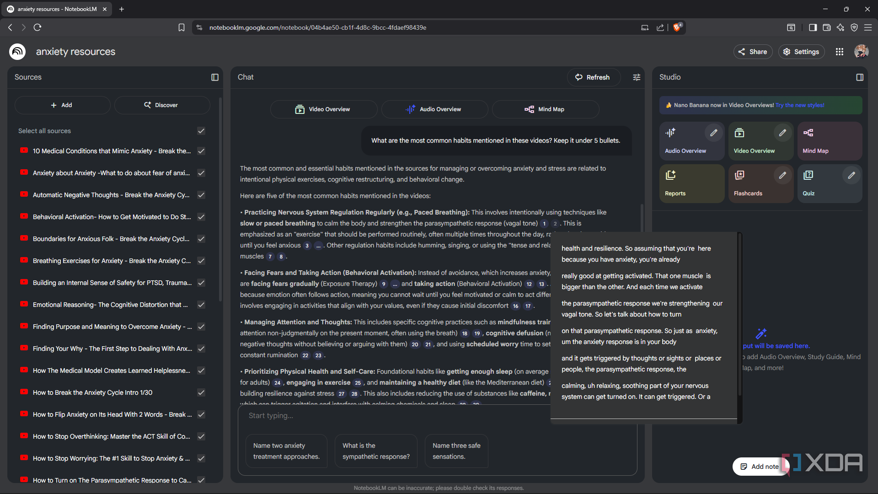The width and height of the screenshot is (878, 494).
Task: Uncheck Automatic Negative Thoughts source checkbox
Action: [x=201, y=195]
